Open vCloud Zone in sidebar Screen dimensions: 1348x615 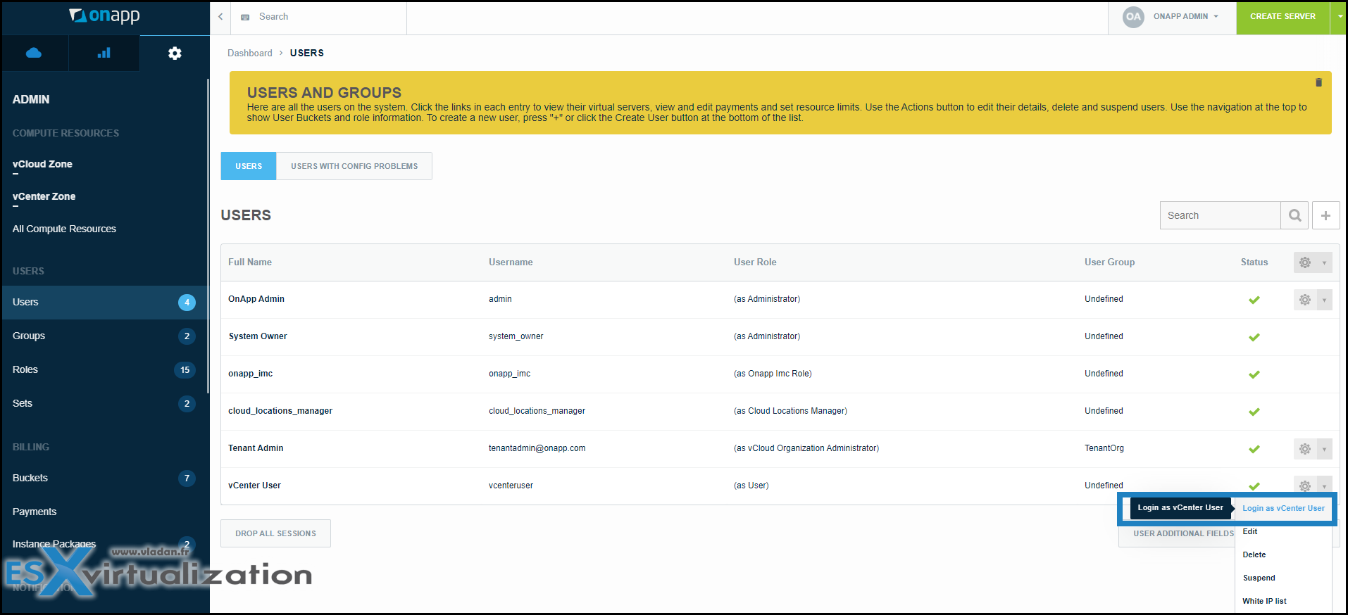click(42, 164)
